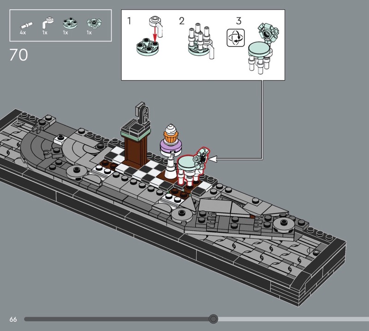Click the small bar piece in parts list
Screen dimensions: 369x331
pyautogui.click(x=25, y=23)
